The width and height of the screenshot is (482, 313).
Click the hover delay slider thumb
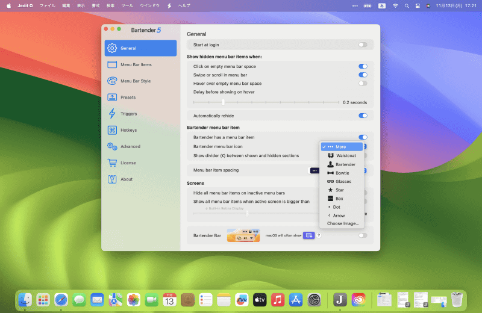click(x=223, y=102)
